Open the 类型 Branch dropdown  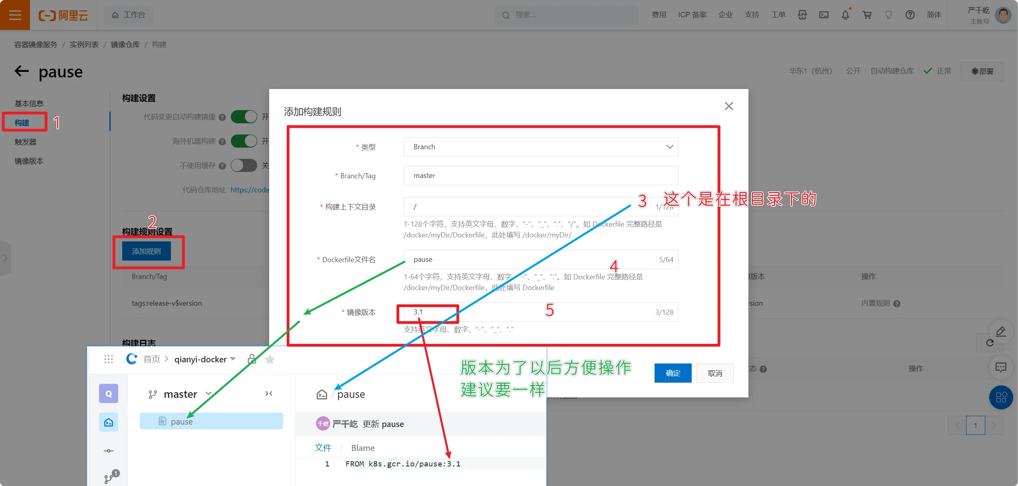click(x=541, y=147)
